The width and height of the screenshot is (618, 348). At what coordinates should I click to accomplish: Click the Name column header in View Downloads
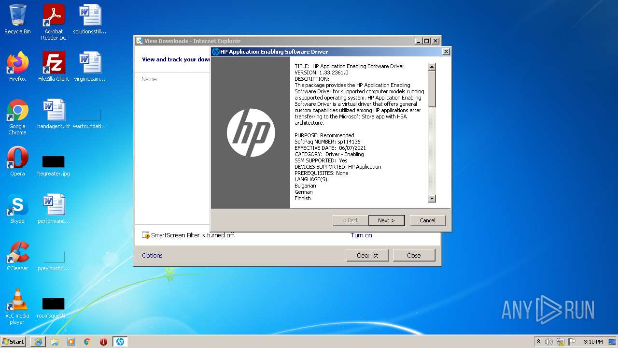[x=149, y=79]
